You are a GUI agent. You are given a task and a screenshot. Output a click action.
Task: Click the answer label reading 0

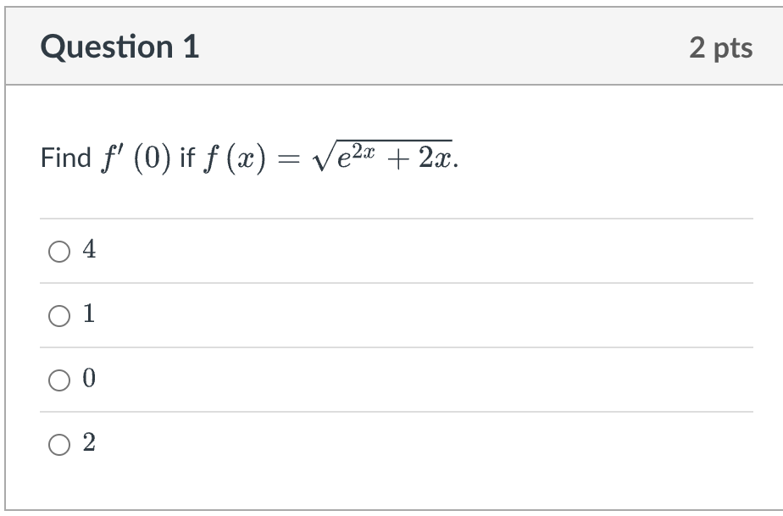(x=87, y=380)
